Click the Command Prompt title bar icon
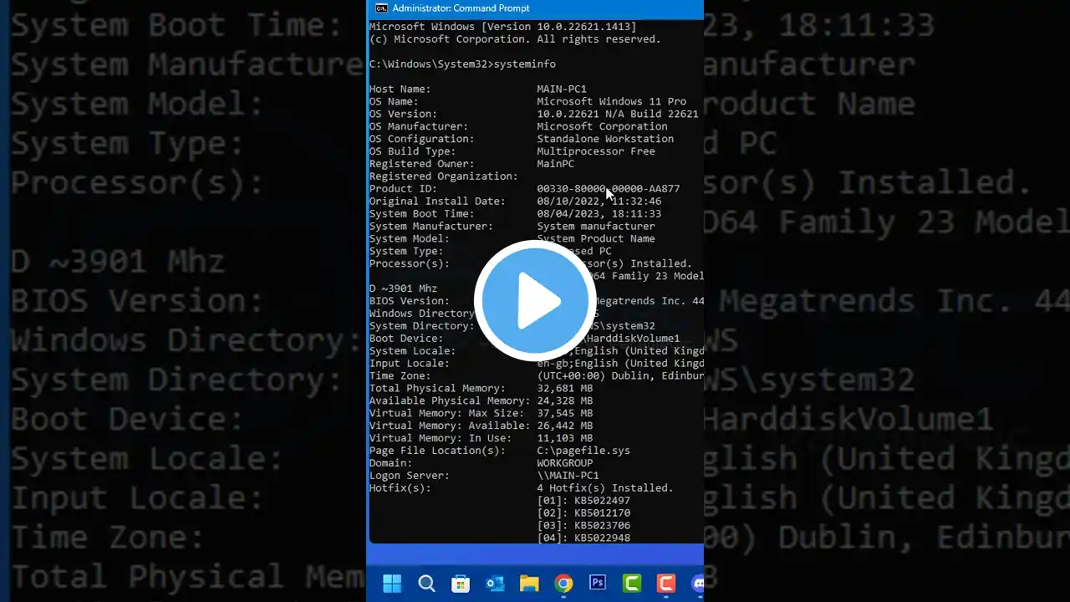The image size is (1070, 602). pos(381,8)
